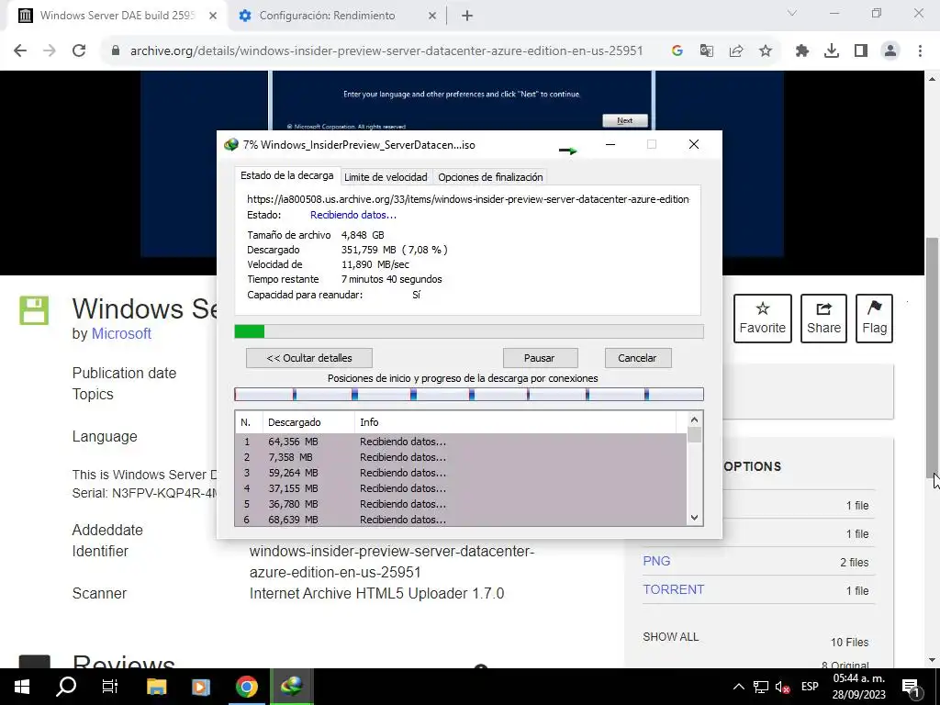Bookmark this page with the star icon
Image resolution: width=940 pixels, height=705 pixels.
766,51
